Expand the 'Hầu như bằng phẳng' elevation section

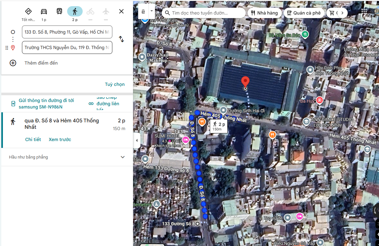click(122, 157)
